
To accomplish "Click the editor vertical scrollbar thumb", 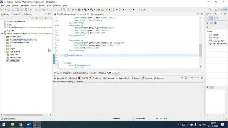I will click(201, 50).
